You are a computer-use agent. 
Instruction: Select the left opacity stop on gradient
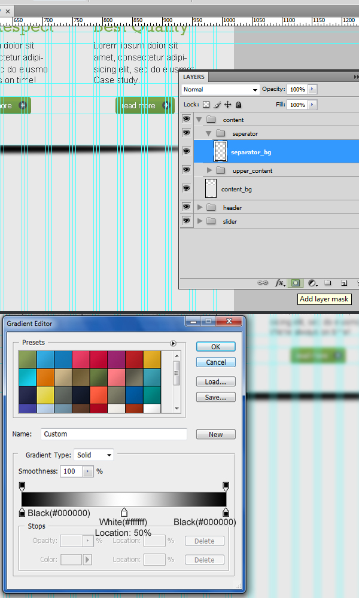[x=22, y=486]
